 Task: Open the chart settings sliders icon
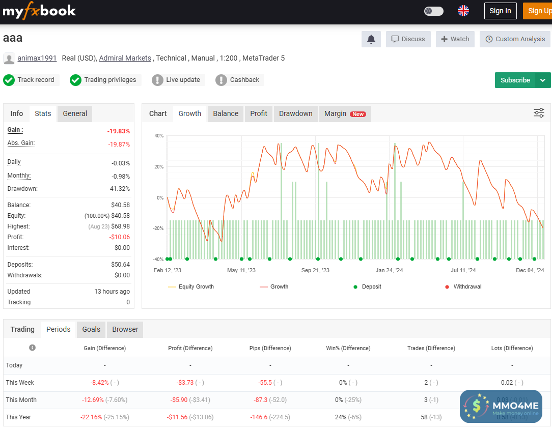tap(539, 113)
